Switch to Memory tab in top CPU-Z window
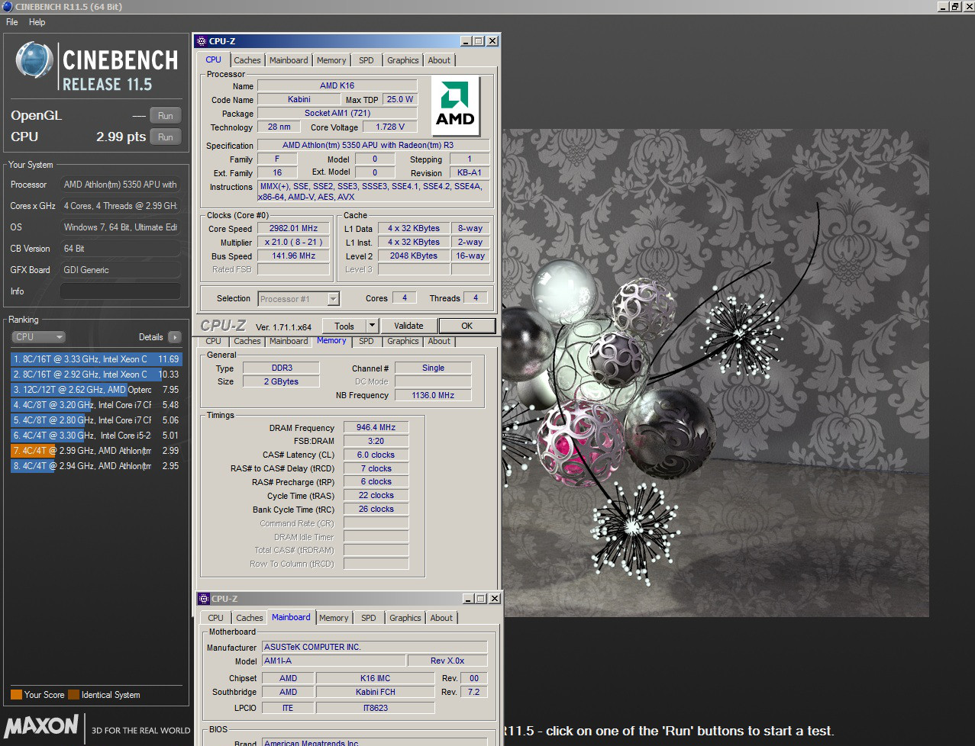 pos(331,60)
